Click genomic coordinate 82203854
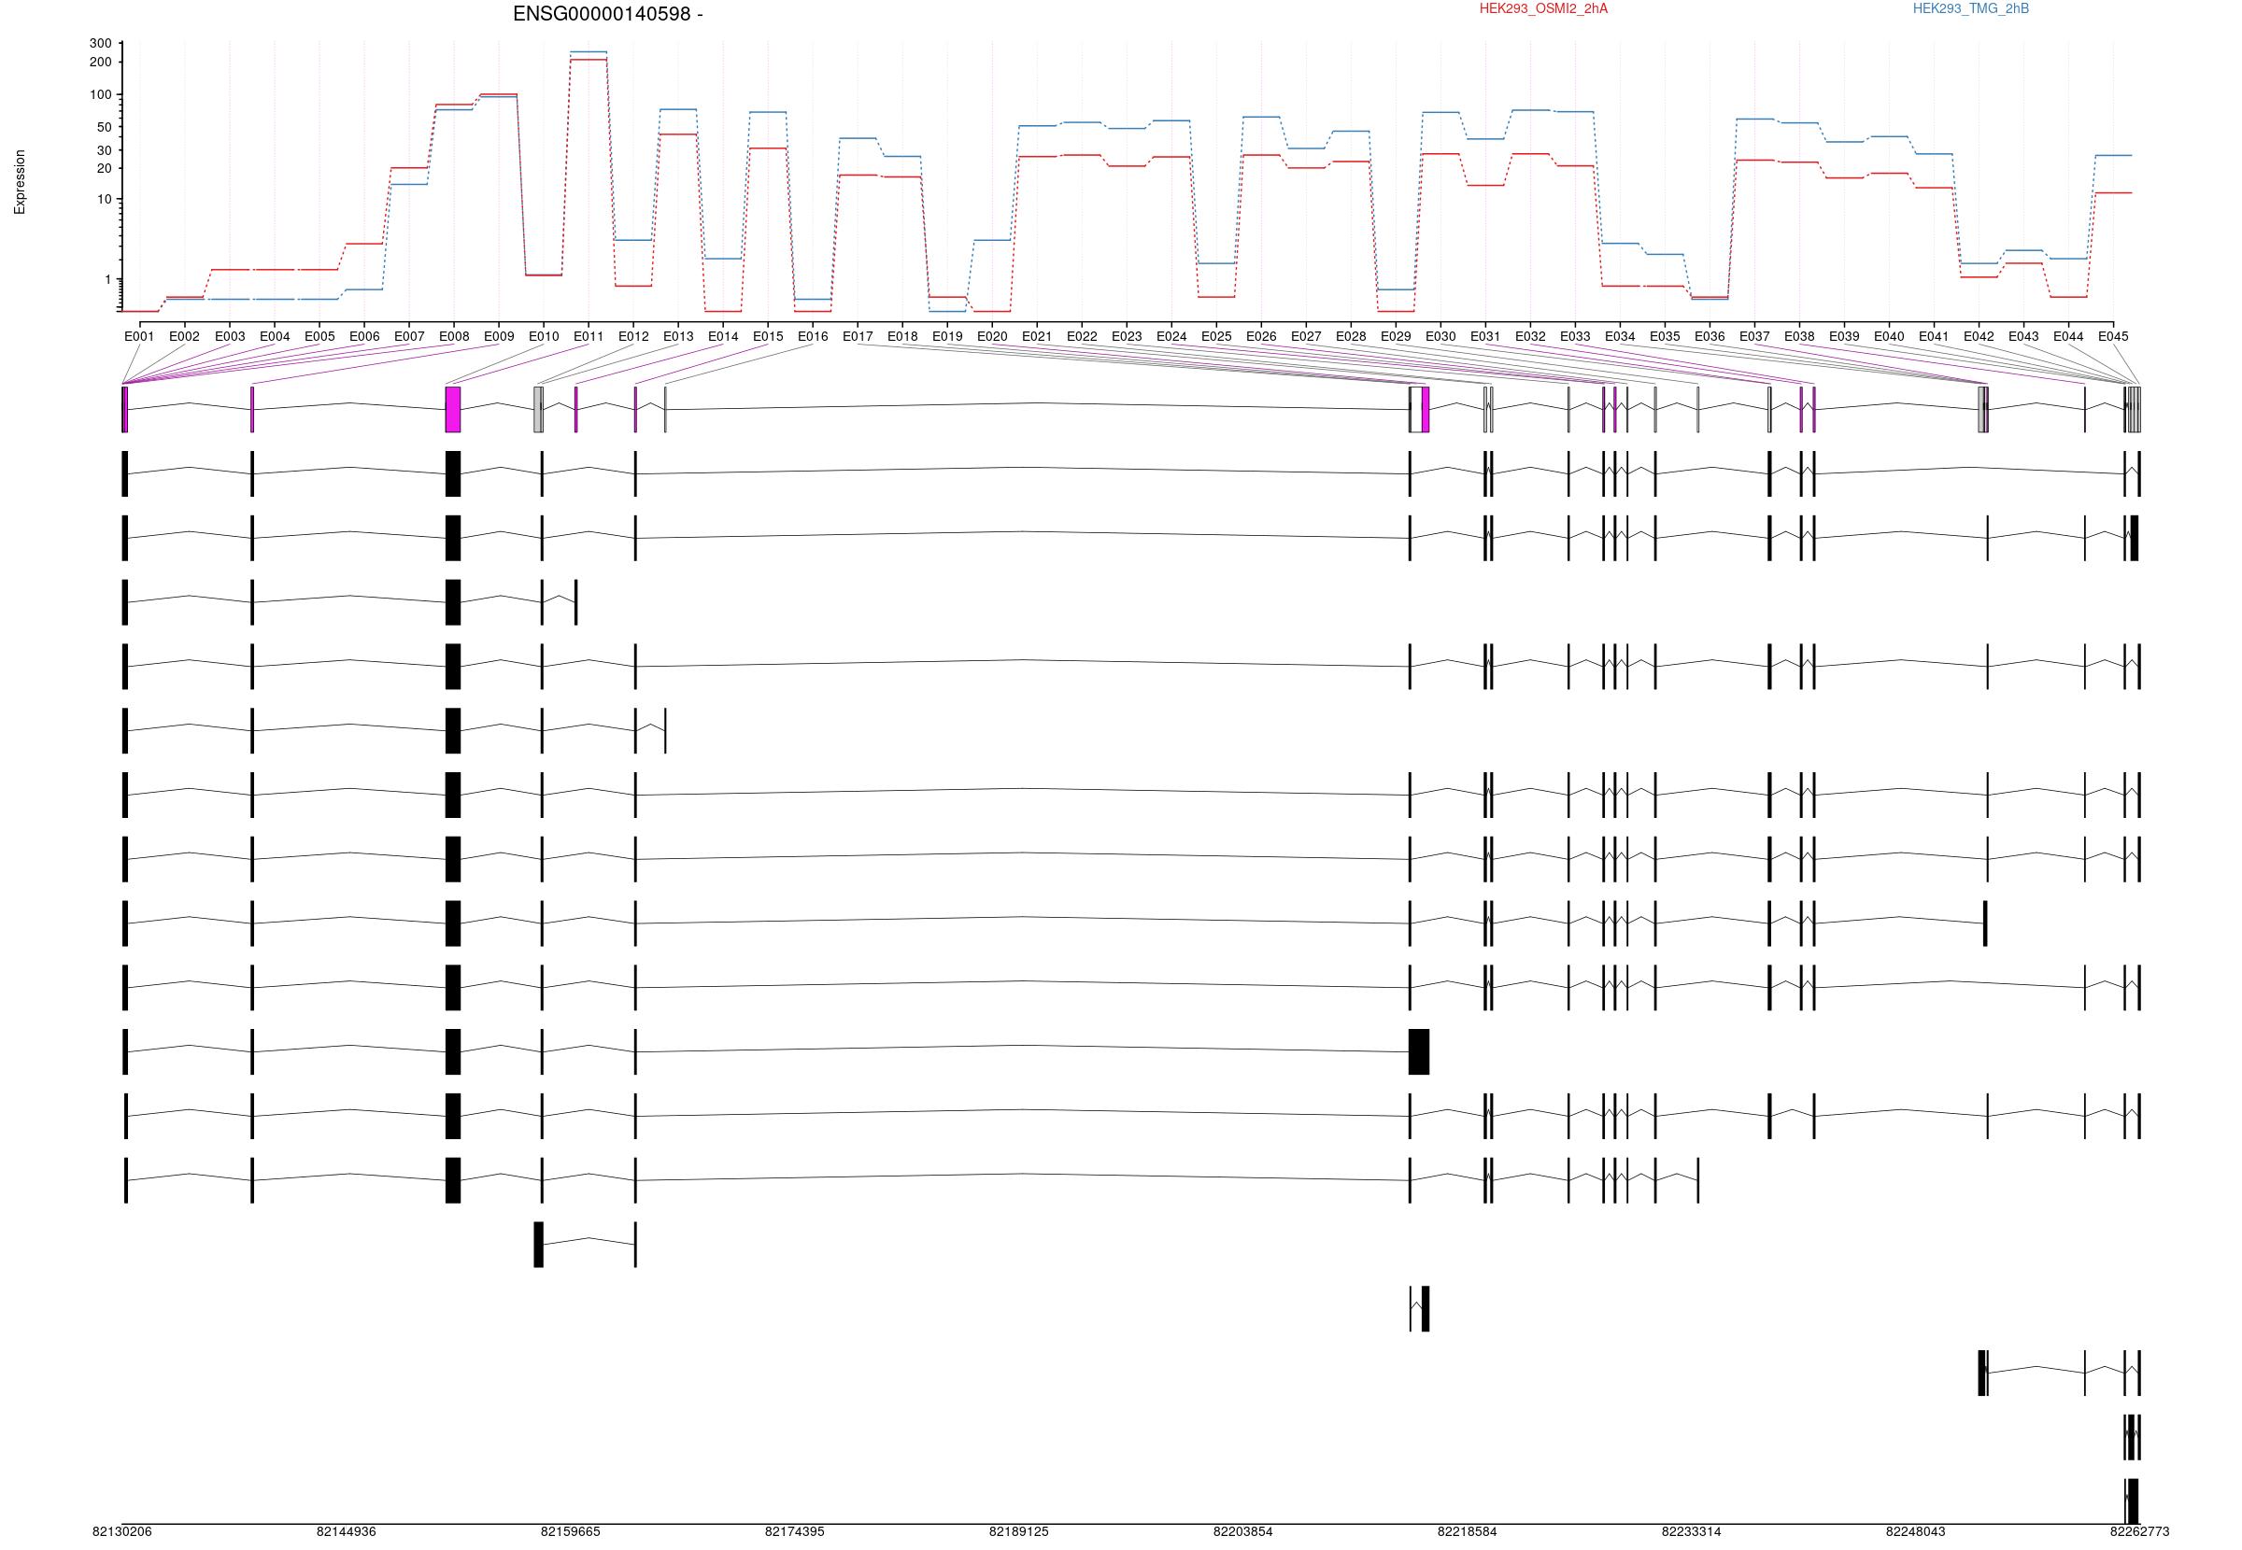 tap(1242, 1531)
